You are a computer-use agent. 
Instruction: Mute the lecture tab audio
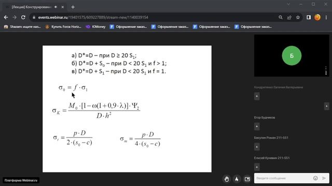coord(56,7)
